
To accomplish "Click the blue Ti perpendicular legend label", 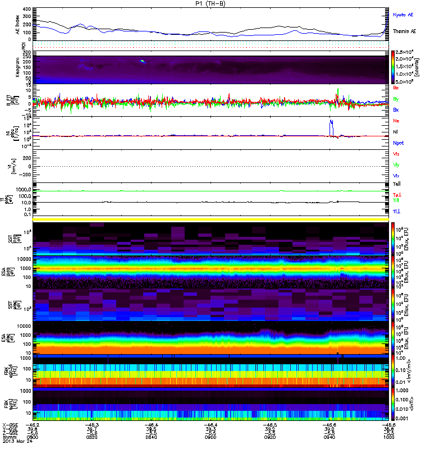I will 396,212.
